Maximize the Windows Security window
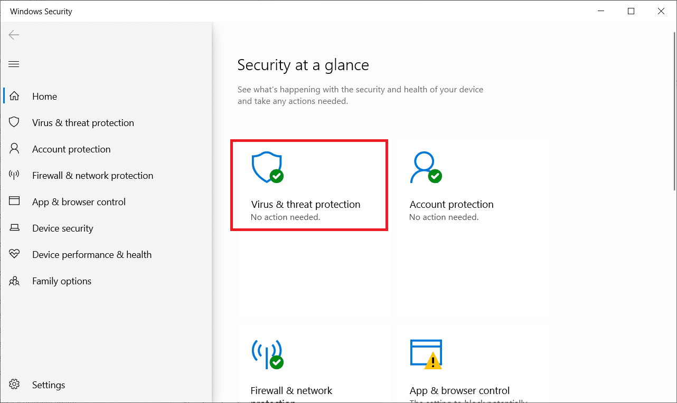The width and height of the screenshot is (677, 403). [x=631, y=11]
